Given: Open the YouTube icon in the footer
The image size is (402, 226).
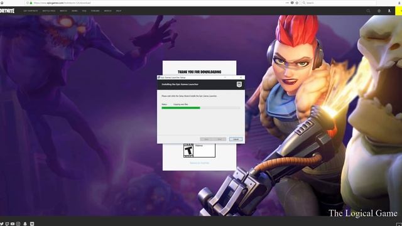Looking at the screenshot, I should coord(13,223).
